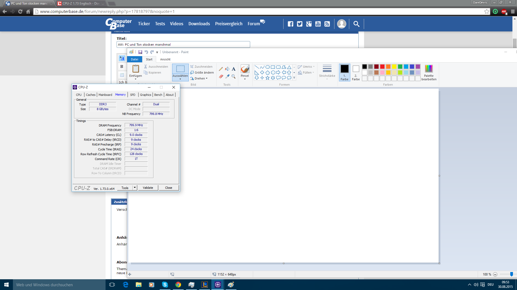
Task: Click the Paint save icon
Action: pyautogui.click(x=140, y=52)
